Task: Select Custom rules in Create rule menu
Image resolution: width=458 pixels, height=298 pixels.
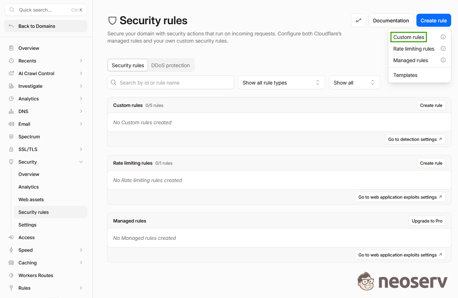Action: point(409,37)
